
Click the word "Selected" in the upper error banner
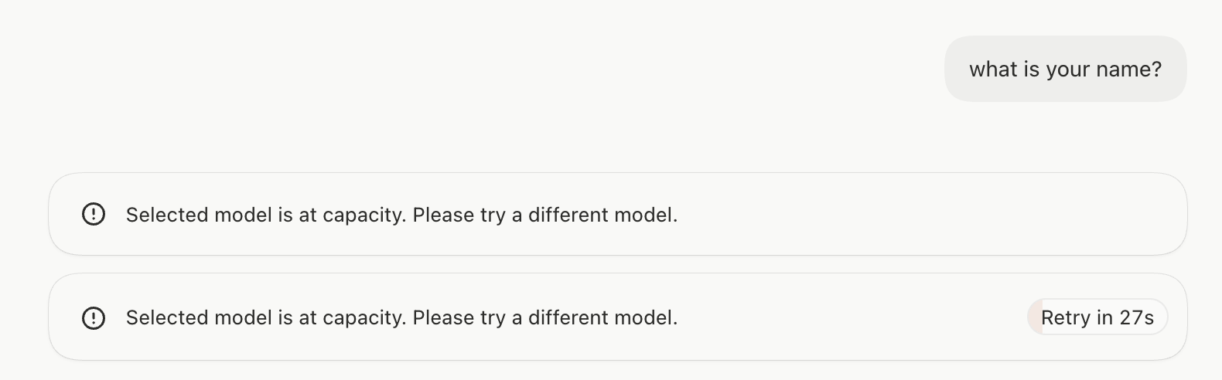coord(167,215)
